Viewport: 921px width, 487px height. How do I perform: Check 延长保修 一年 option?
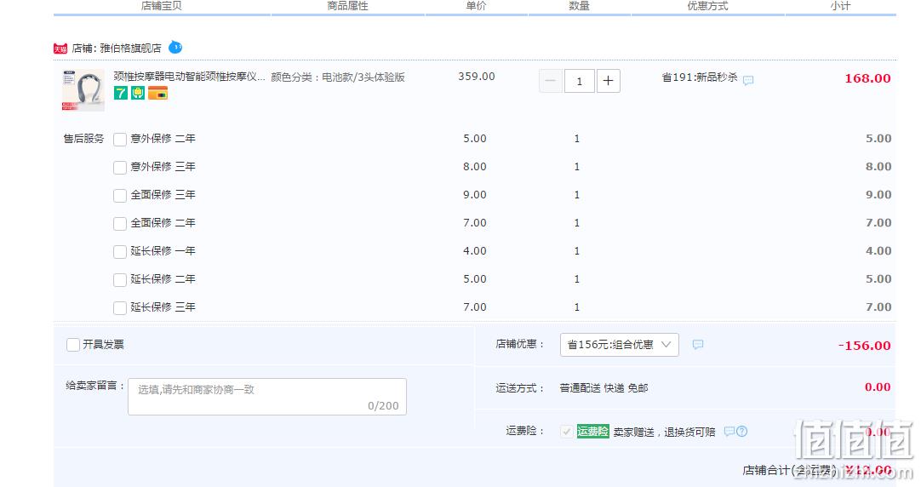pos(120,251)
